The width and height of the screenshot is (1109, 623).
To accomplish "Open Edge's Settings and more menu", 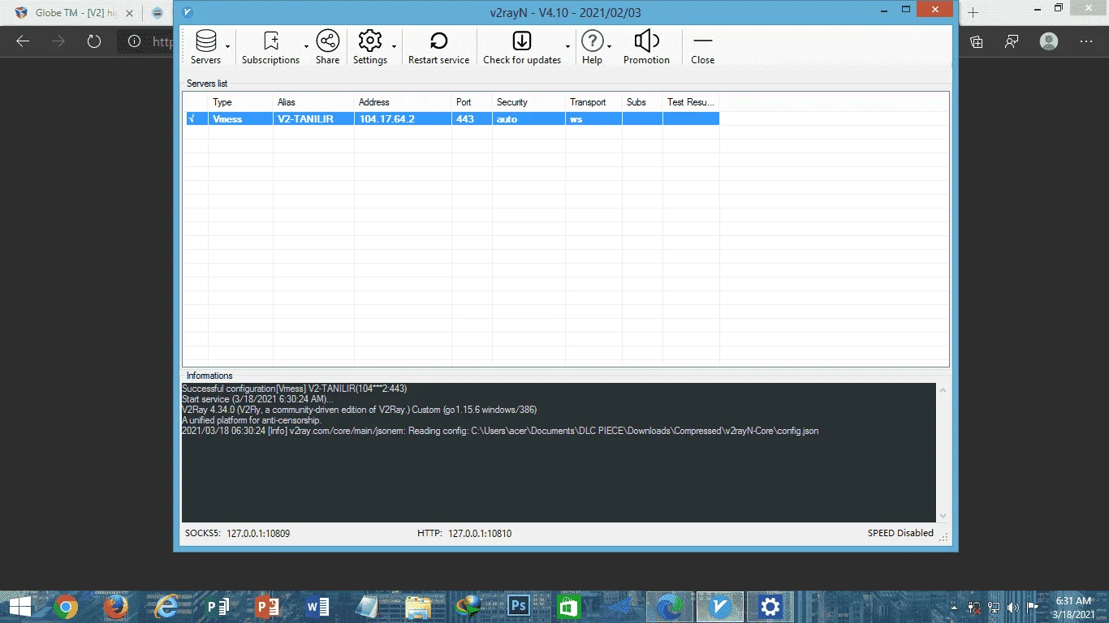I will [1087, 41].
